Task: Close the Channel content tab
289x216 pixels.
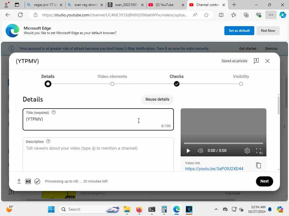Action: pyautogui.click(x=224, y=5)
